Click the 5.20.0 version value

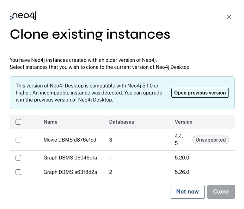click(182, 158)
